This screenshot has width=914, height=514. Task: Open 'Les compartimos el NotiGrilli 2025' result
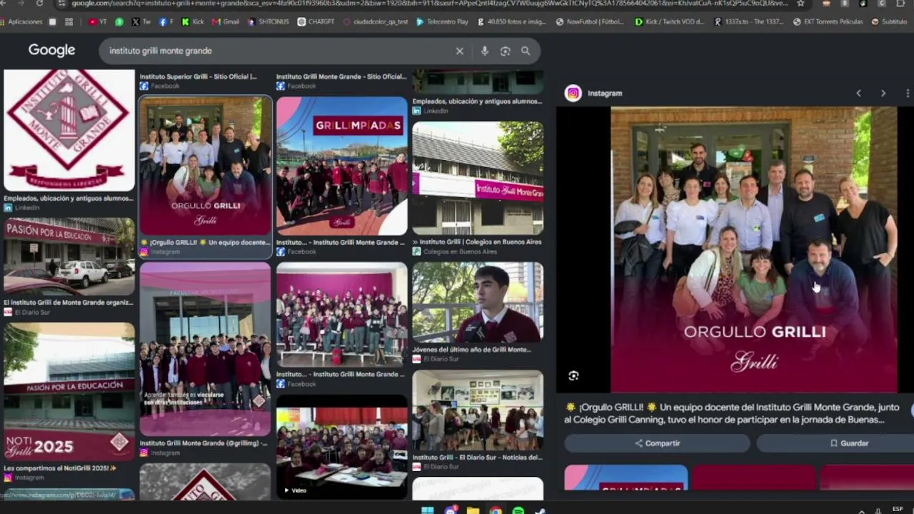60,468
